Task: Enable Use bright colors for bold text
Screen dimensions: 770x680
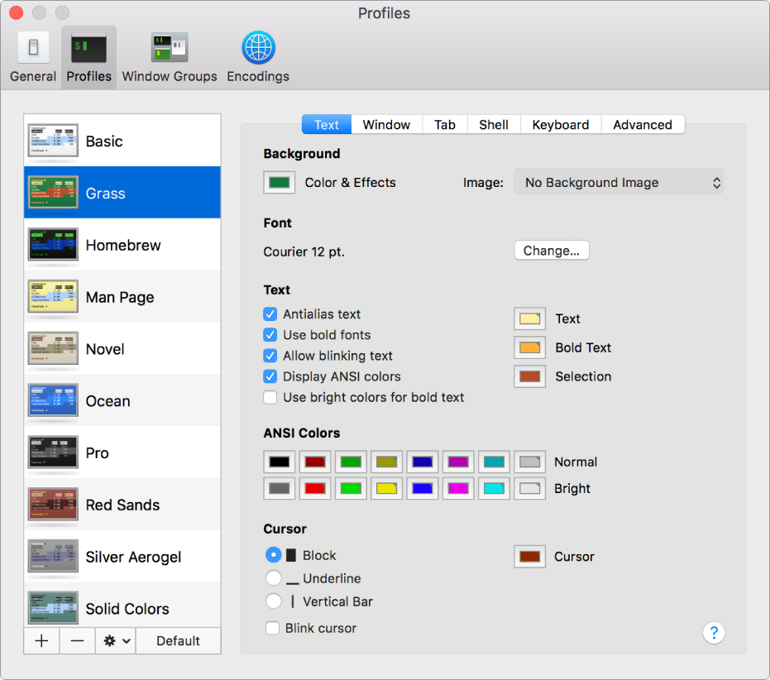Action: (270, 397)
